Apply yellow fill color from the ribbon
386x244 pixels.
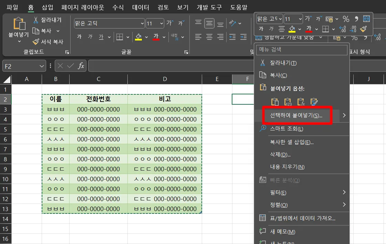tap(138, 37)
